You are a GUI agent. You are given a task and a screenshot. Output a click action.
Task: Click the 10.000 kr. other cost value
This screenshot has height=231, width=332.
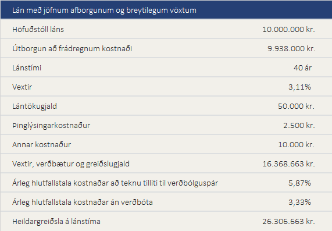pyautogui.click(x=296, y=144)
